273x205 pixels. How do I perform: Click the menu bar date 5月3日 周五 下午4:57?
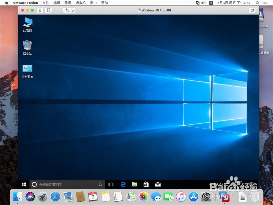pos(234,3)
